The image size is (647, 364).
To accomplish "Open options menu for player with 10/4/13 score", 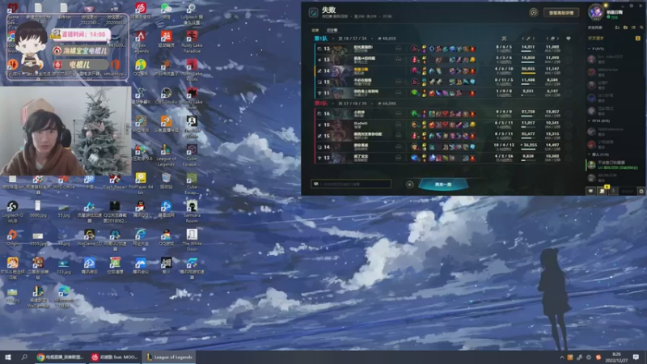I will pyautogui.click(x=398, y=146).
